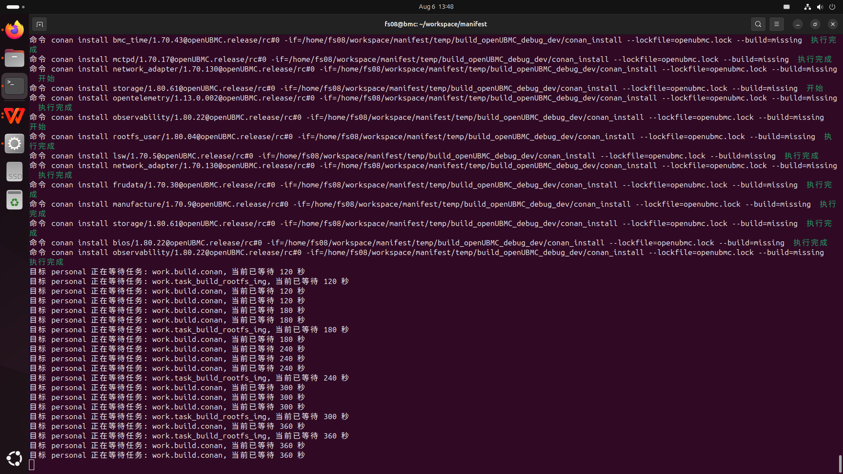Image resolution: width=843 pixels, height=474 pixels.
Task: Open the SSD drive icon
Action: (x=14, y=172)
